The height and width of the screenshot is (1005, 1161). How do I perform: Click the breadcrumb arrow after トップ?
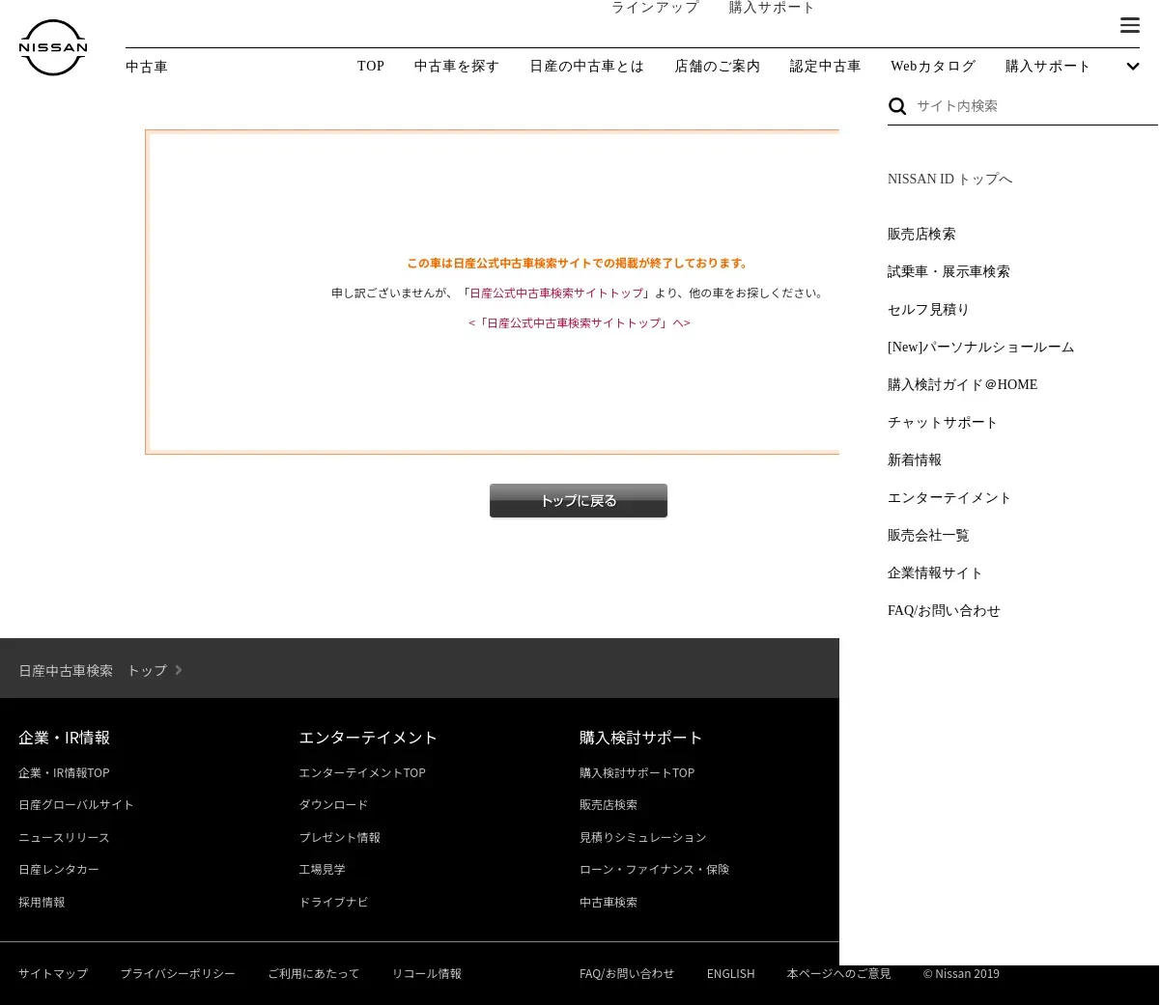point(179,670)
